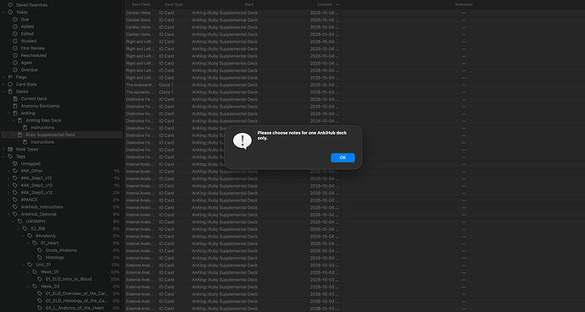
Task: Click the 'Please choose notes for one AnkiHub deck only' message
Action: 302,135
